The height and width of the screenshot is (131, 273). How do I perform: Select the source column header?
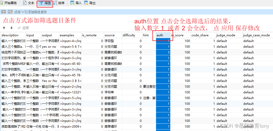tap(113, 35)
